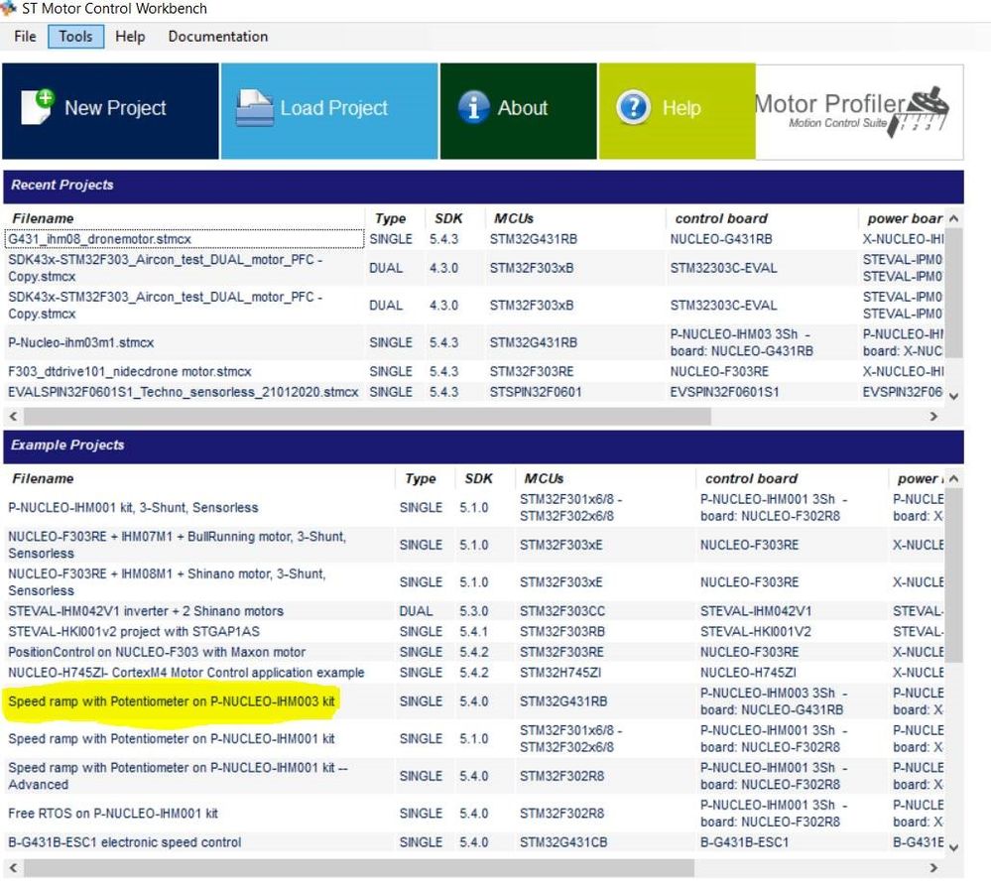Click Filename column header in Recent Projects
Image resolution: width=991 pixels, height=887 pixels.
click(x=43, y=218)
